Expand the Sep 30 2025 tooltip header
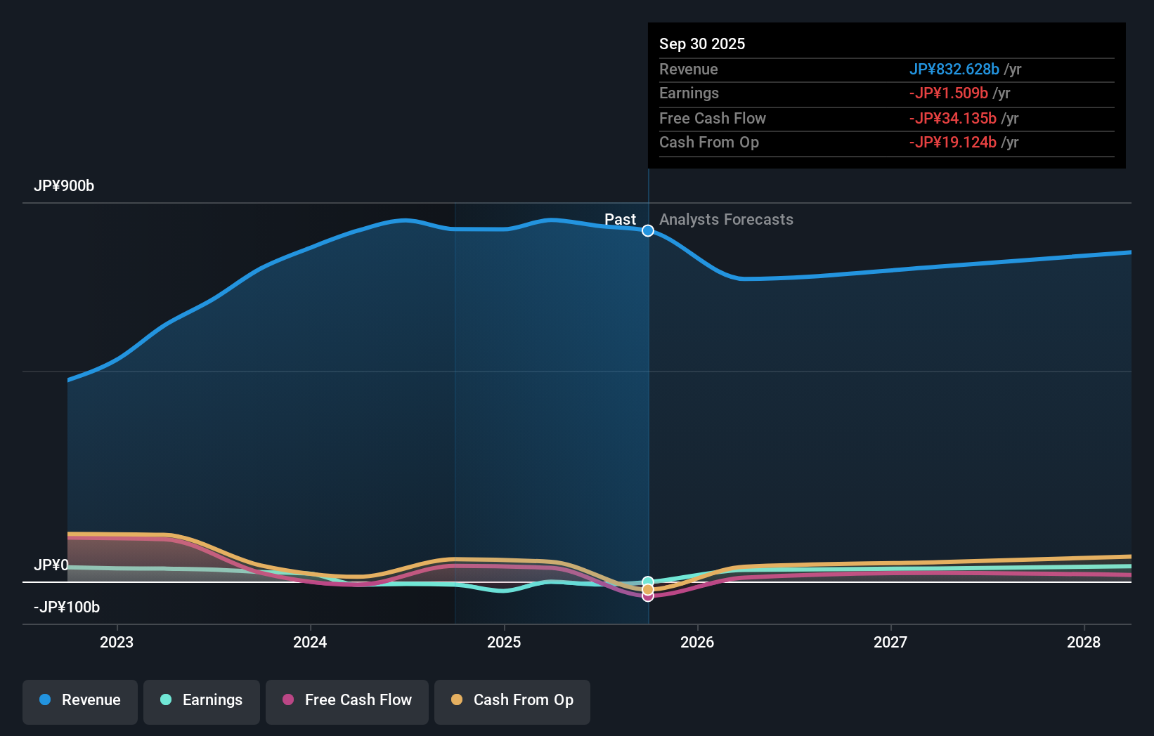Screen dimensions: 1154x736 coord(701,44)
